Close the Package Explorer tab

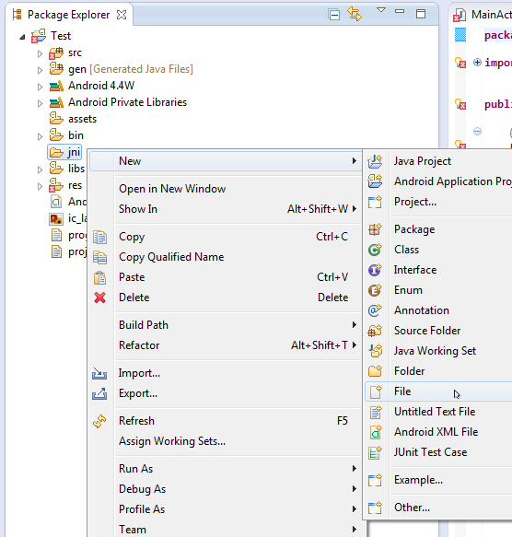122,15
